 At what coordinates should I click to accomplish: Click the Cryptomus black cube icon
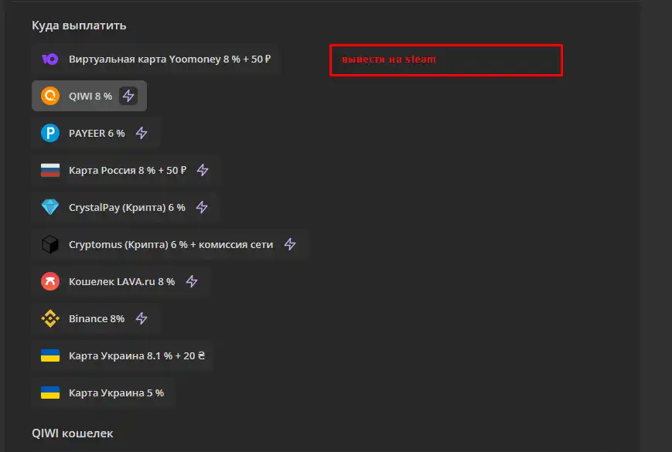(50, 244)
